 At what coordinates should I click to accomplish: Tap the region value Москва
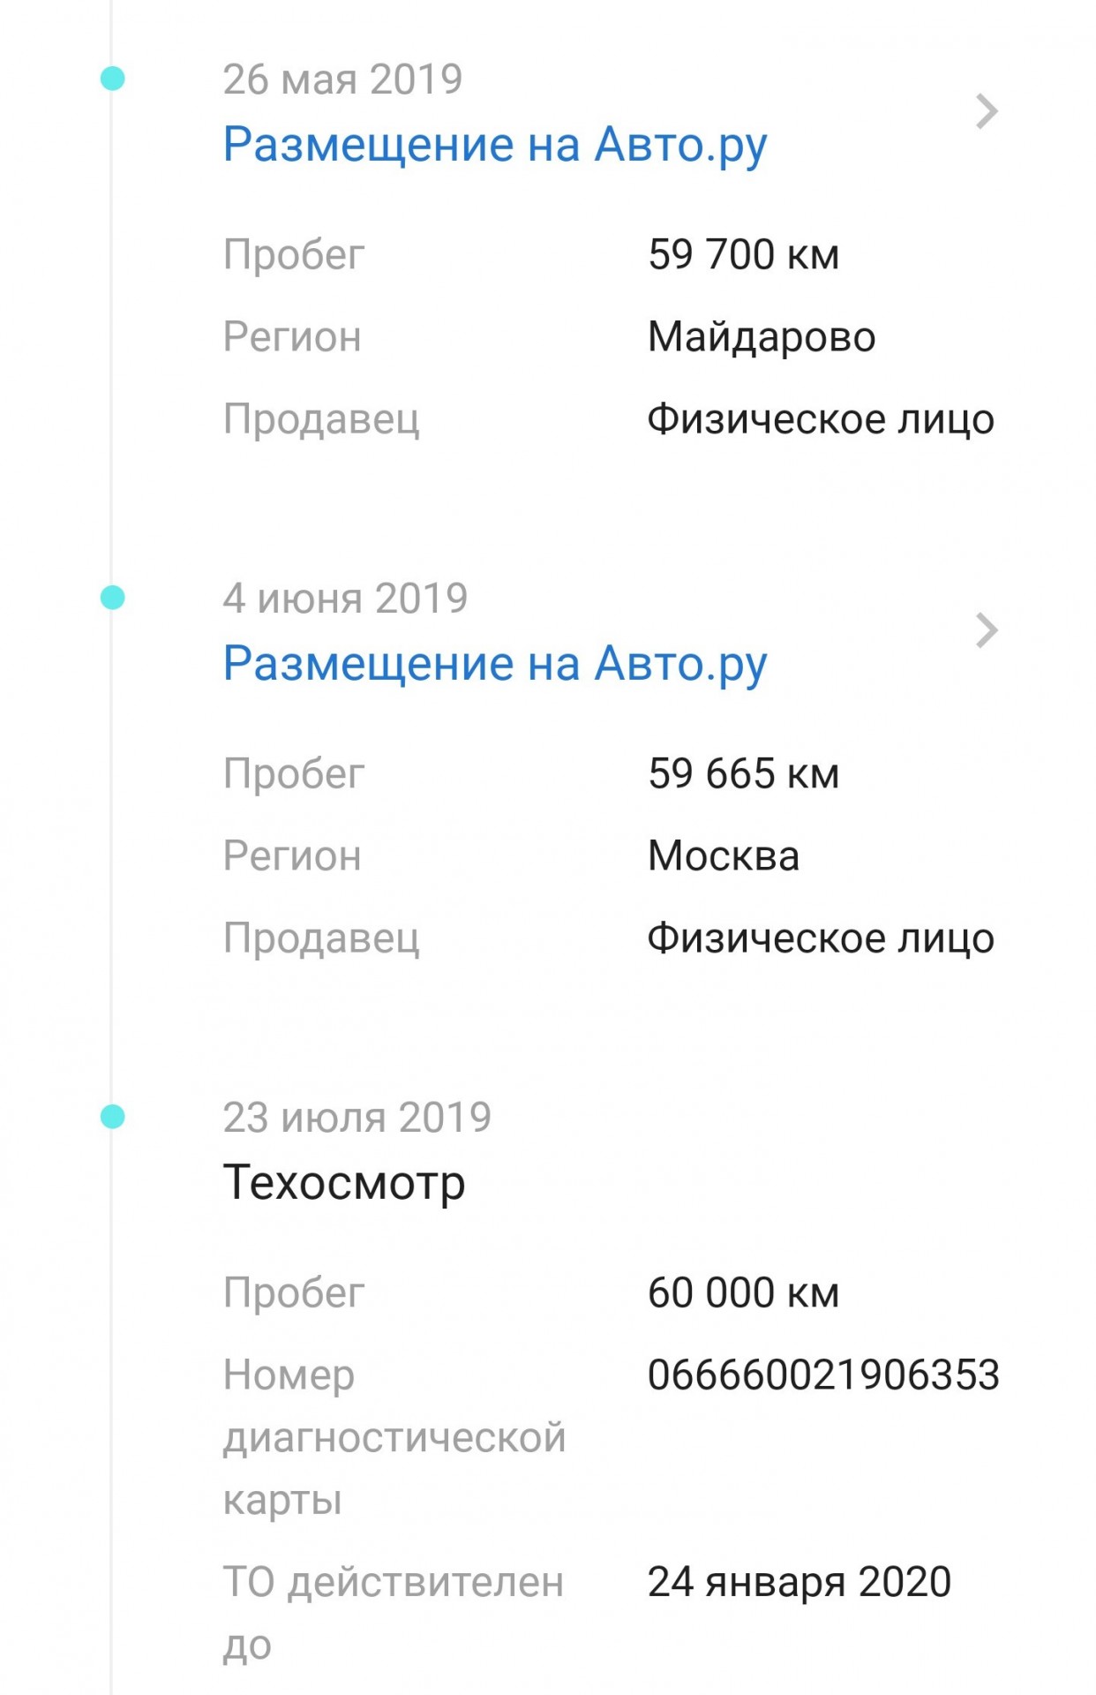(724, 855)
